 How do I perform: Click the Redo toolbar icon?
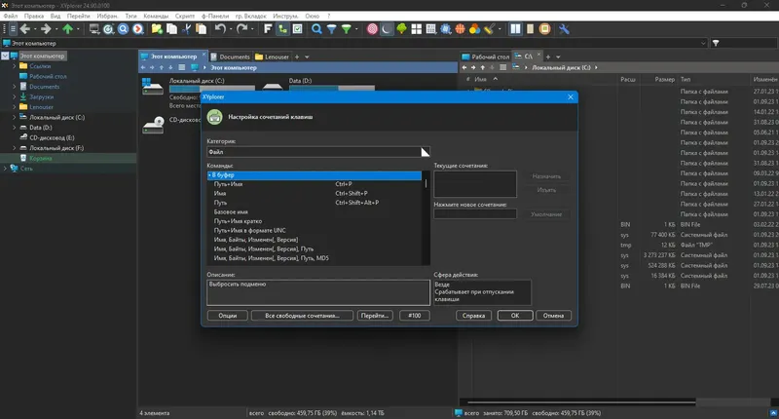[x=241, y=29]
